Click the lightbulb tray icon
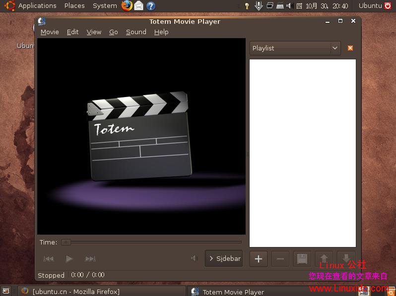Viewport: 396px width, 296px height. (247, 6)
